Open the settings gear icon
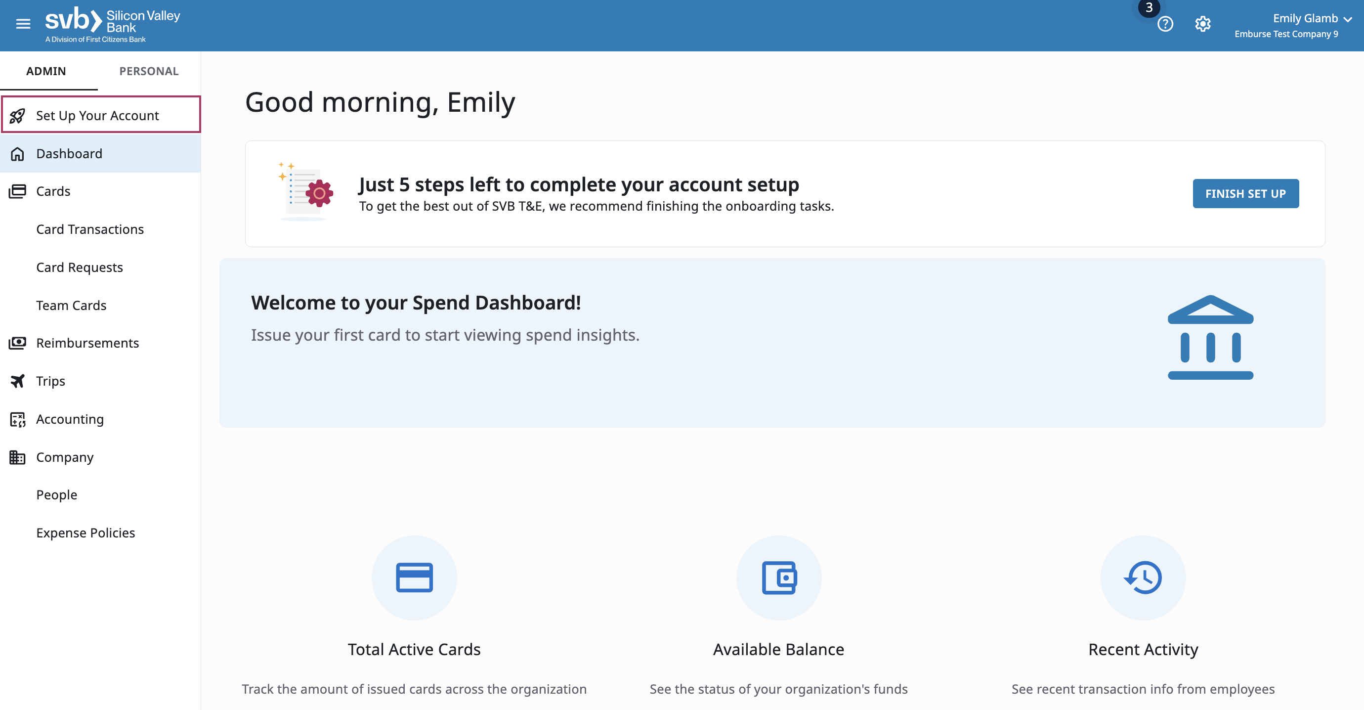Viewport: 1364px width, 710px height. tap(1202, 24)
